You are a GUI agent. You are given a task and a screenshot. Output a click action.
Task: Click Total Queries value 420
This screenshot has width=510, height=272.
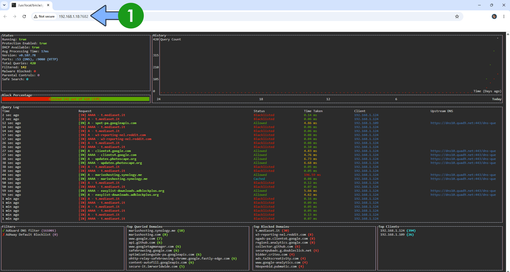[x=33, y=63]
